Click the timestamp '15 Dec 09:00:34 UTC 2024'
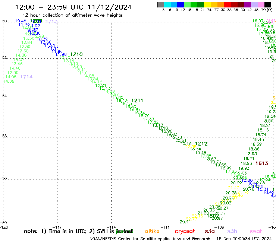 [x=244, y=239]
